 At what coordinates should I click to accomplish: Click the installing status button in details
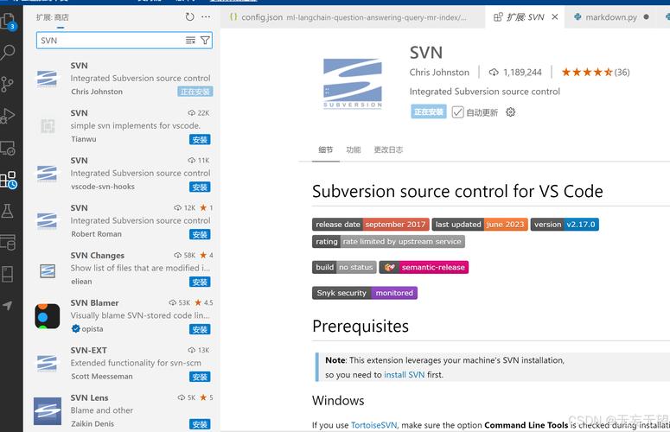click(429, 111)
